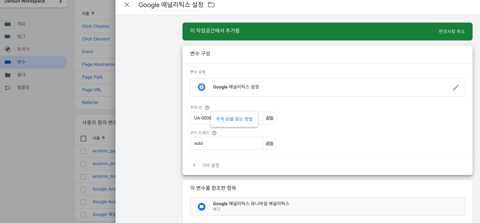
Task: Edit the variable name title
Action: tap(171, 5)
